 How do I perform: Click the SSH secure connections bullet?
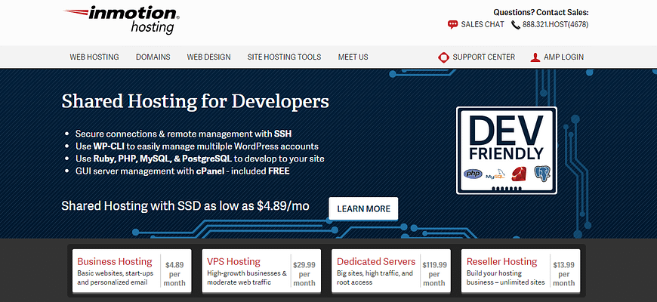pos(183,134)
